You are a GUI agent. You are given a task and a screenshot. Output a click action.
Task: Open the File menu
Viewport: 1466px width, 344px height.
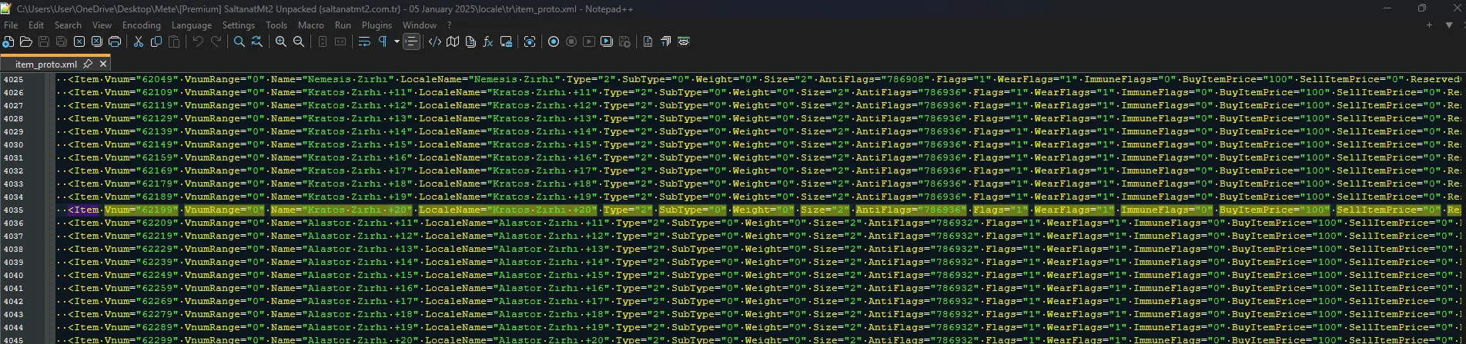(x=11, y=25)
